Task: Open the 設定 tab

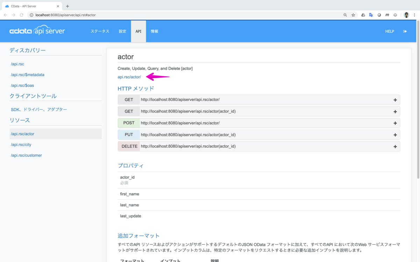Action: click(x=122, y=31)
